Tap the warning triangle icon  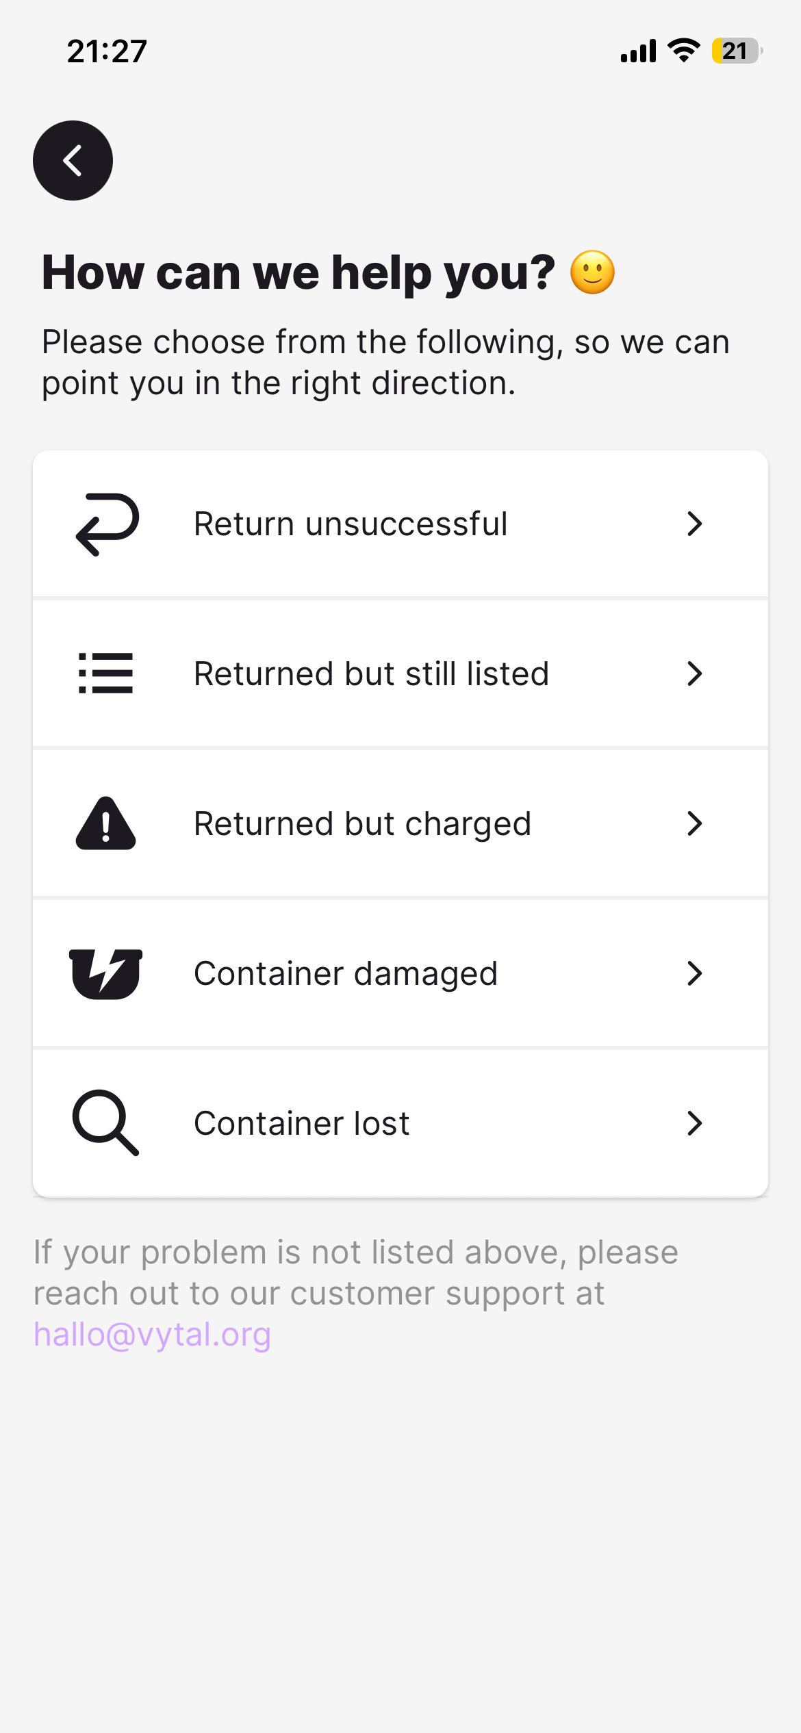click(x=105, y=823)
